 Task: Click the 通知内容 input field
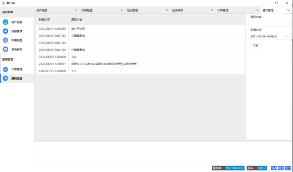click(x=269, y=23)
